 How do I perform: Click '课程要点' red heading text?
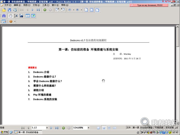(32, 67)
